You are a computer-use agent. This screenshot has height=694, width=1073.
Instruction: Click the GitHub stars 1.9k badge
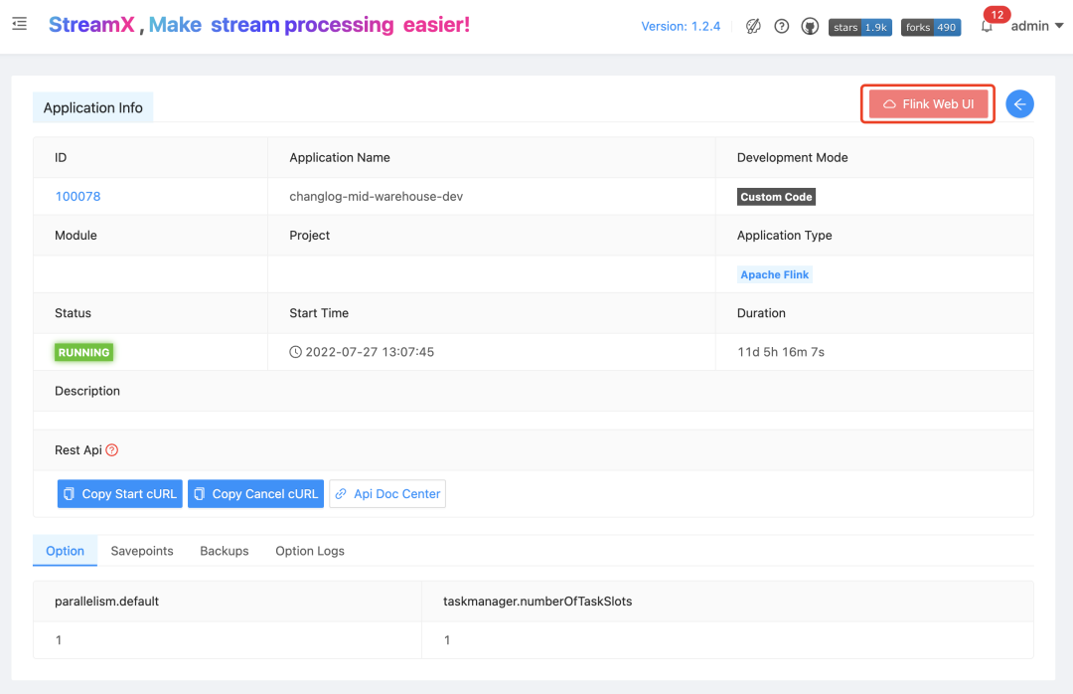point(860,27)
